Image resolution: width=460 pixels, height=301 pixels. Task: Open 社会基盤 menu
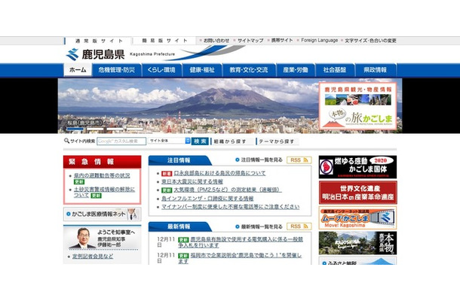pyautogui.click(x=335, y=70)
